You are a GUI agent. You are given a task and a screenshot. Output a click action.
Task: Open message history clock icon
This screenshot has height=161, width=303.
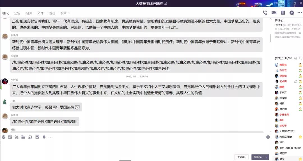click(x=268, y=137)
